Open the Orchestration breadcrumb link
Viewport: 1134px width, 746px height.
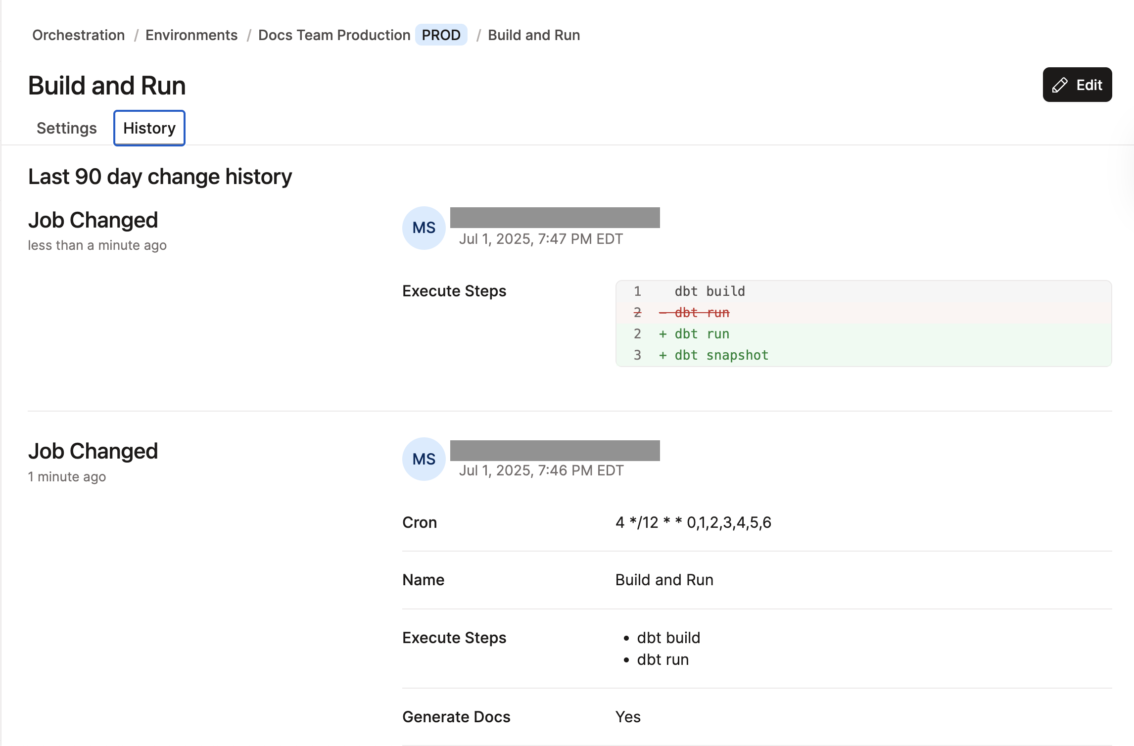coord(78,35)
